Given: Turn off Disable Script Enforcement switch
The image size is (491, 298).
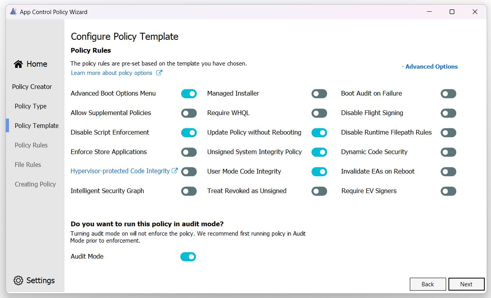Looking at the screenshot, I should (x=189, y=133).
